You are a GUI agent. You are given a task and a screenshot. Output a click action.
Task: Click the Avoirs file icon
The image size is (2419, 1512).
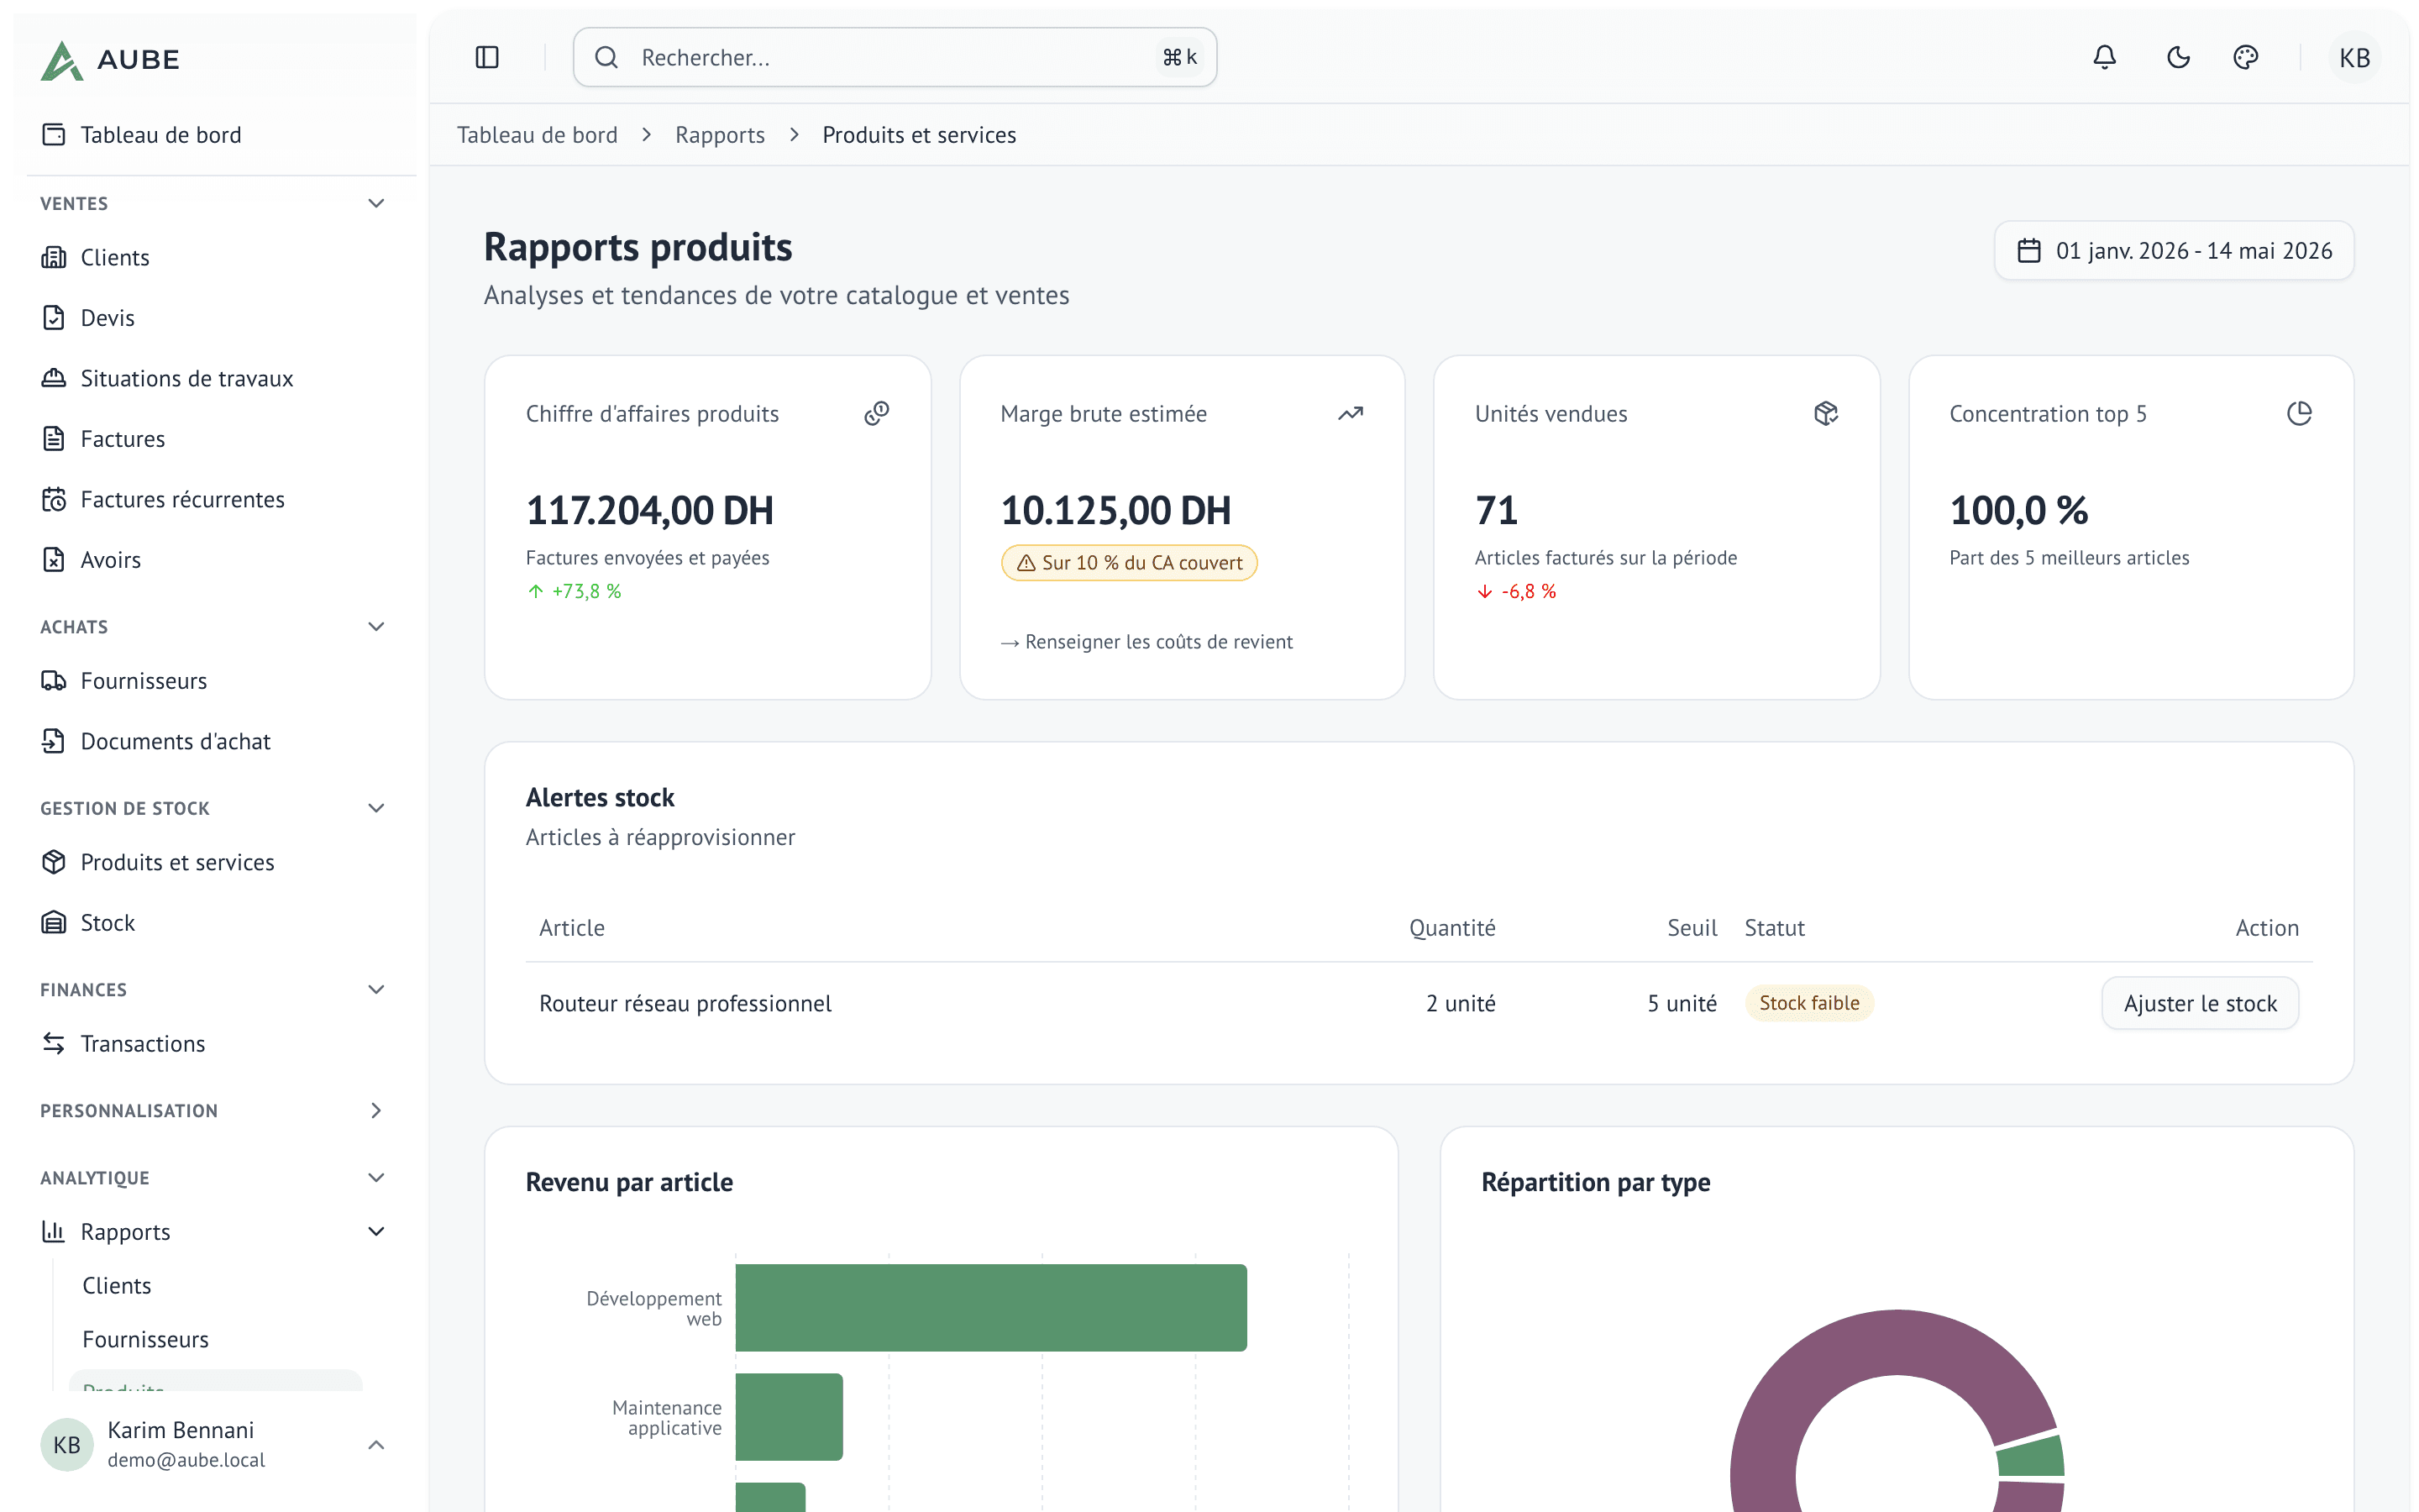(x=54, y=559)
